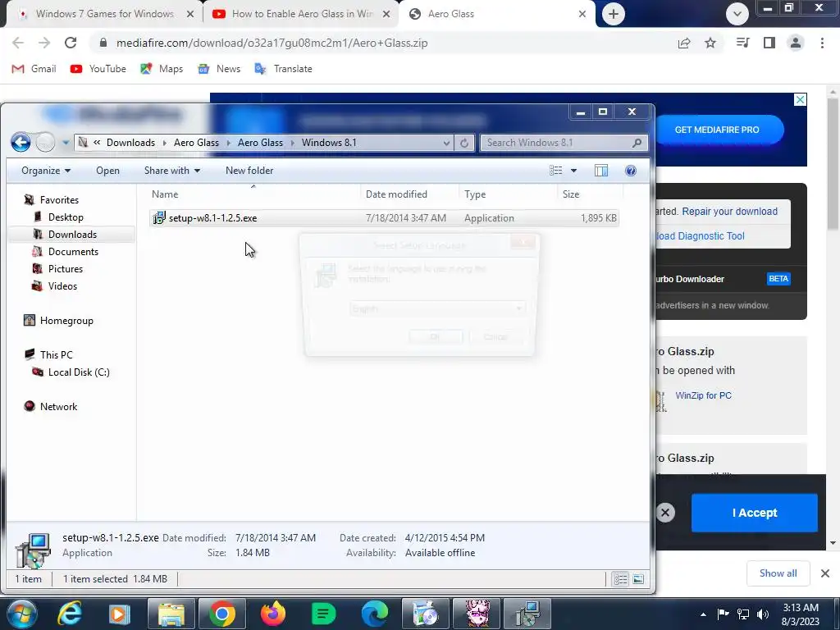Open Explorer help icon
This screenshot has height=630, width=840.
631,171
